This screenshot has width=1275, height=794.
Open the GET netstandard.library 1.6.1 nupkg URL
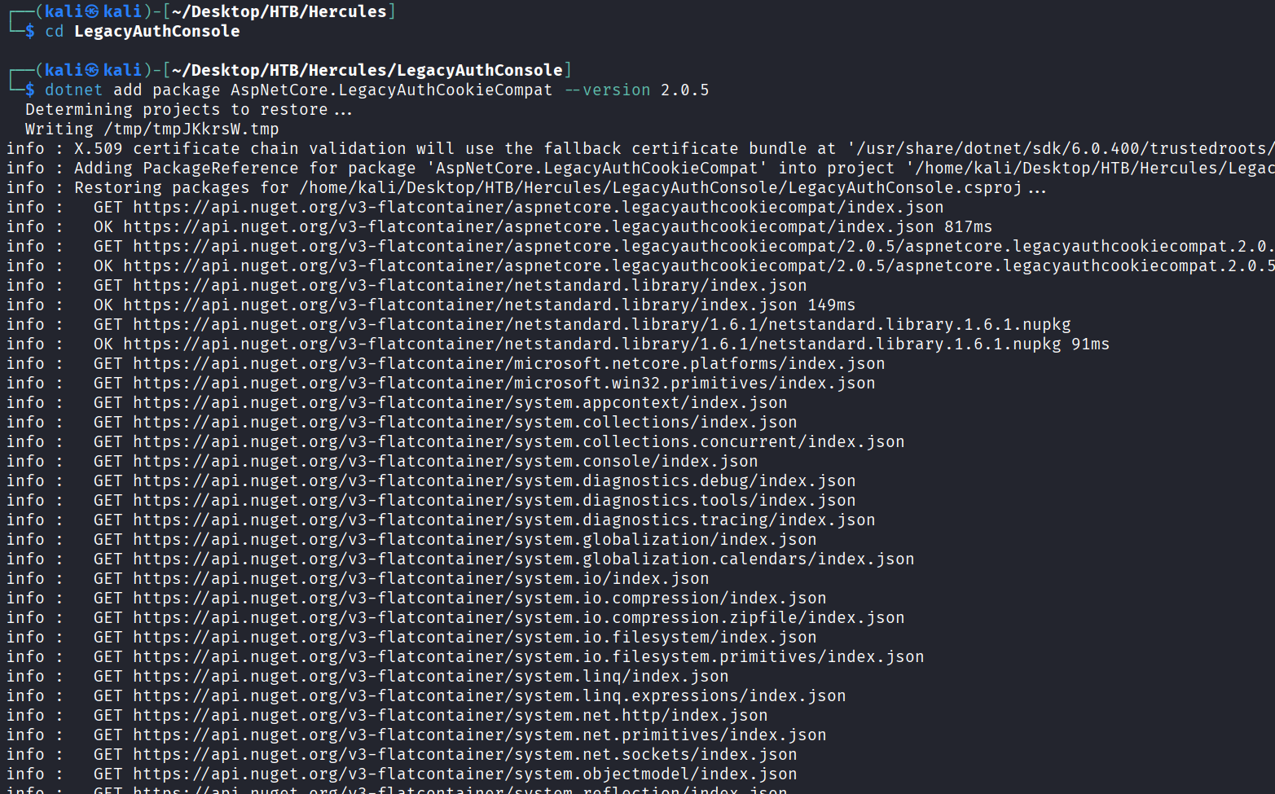click(x=601, y=324)
